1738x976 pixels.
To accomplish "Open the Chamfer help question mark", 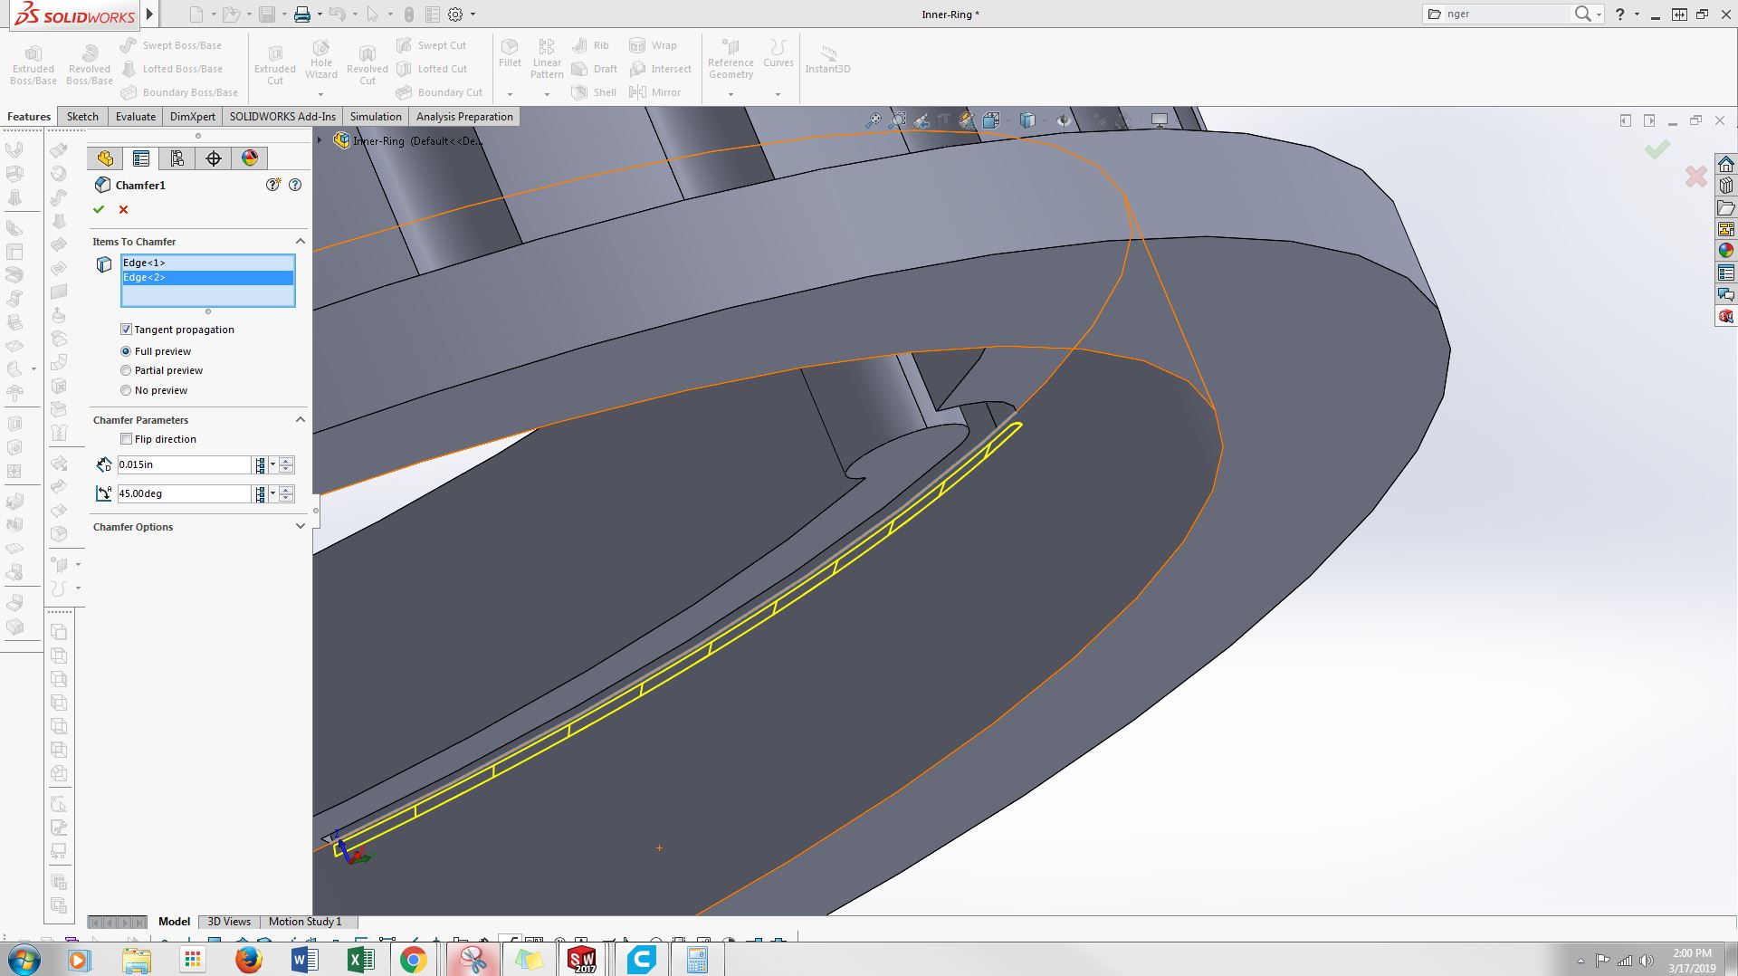I will 295,185.
